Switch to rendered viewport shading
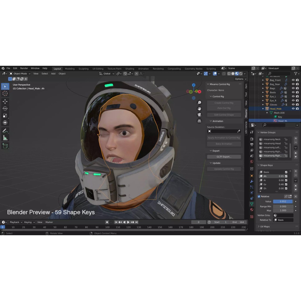This screenshot has width=301, height=301. tap(241, 74)
